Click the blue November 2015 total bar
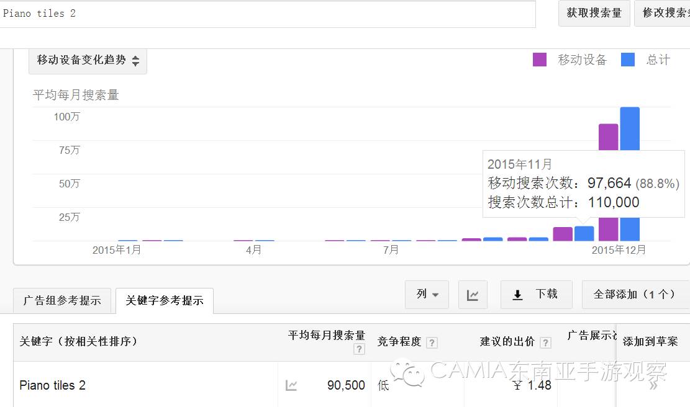 coord(584,234)
